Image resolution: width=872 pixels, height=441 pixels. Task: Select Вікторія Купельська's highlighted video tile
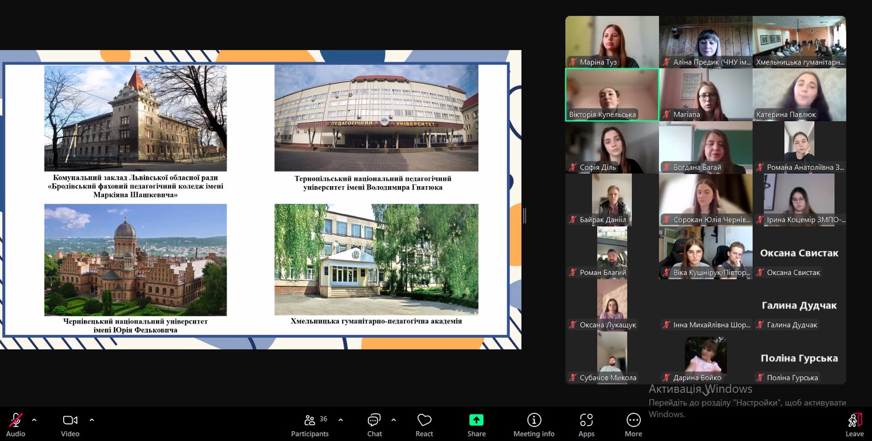pyautogui.click(x=612, y=95)
